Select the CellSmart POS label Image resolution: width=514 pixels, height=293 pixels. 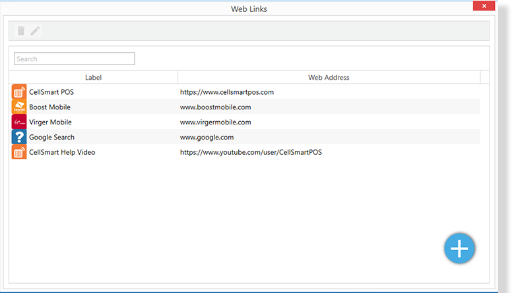(x=51, y=92)
